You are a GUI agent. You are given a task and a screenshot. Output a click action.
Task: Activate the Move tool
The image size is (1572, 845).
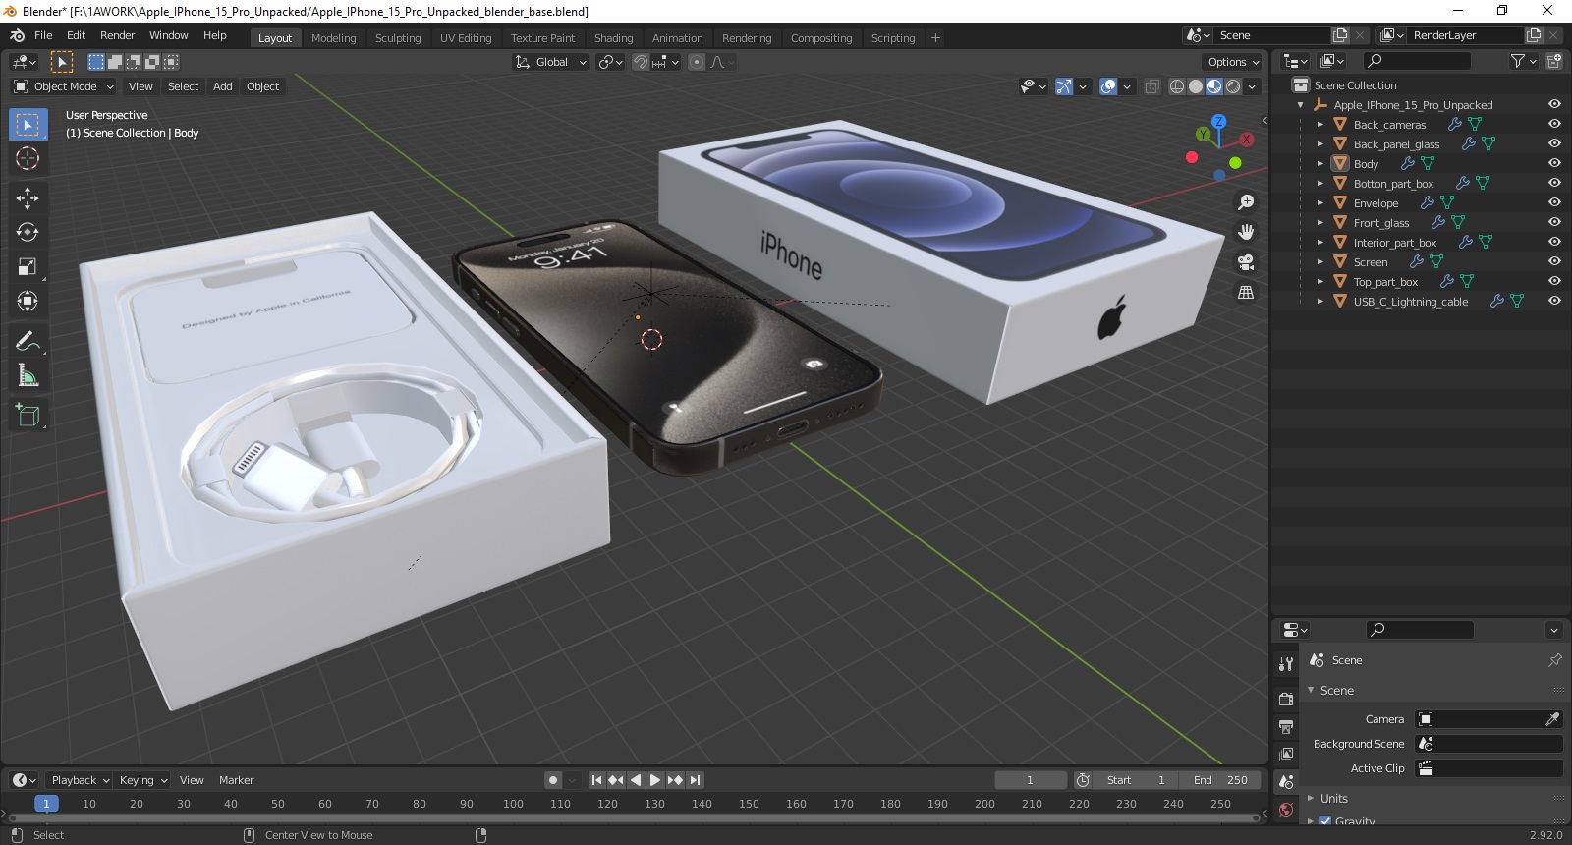coord(28,198)
